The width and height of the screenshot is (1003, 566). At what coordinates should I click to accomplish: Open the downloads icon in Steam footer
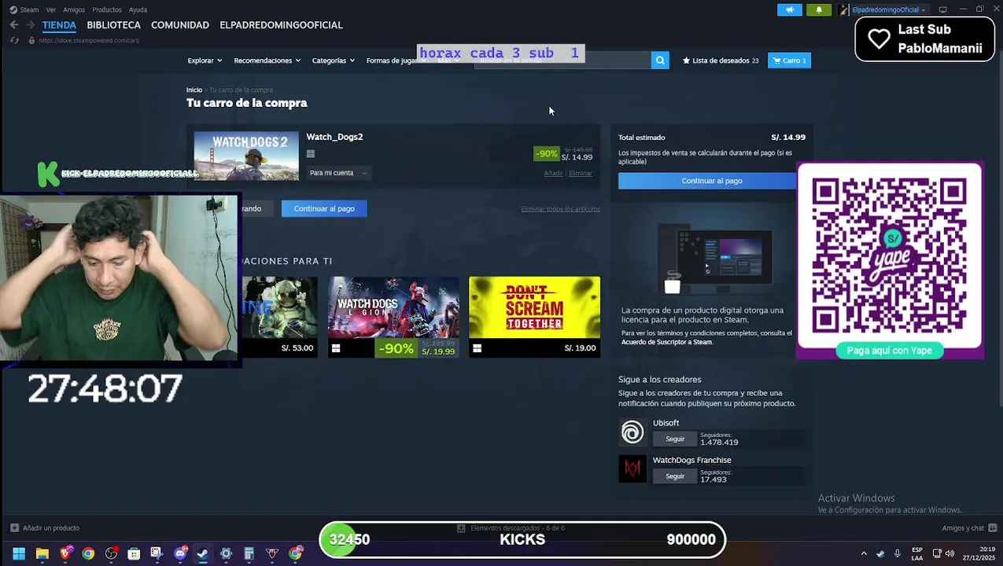[462, 528]
